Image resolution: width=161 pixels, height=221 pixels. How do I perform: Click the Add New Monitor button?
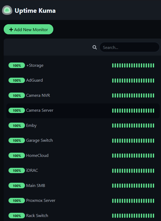(28, 29)
